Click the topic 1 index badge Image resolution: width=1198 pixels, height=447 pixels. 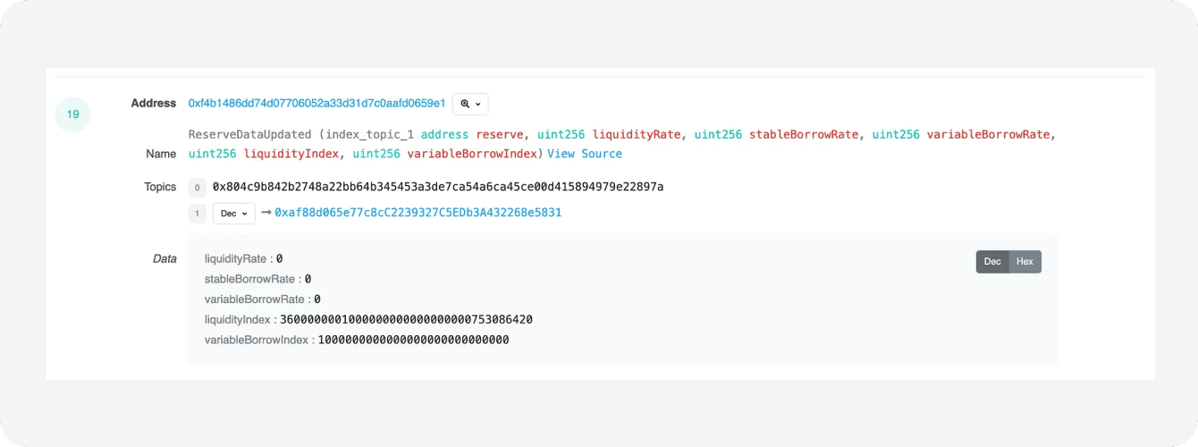(198, 214)
